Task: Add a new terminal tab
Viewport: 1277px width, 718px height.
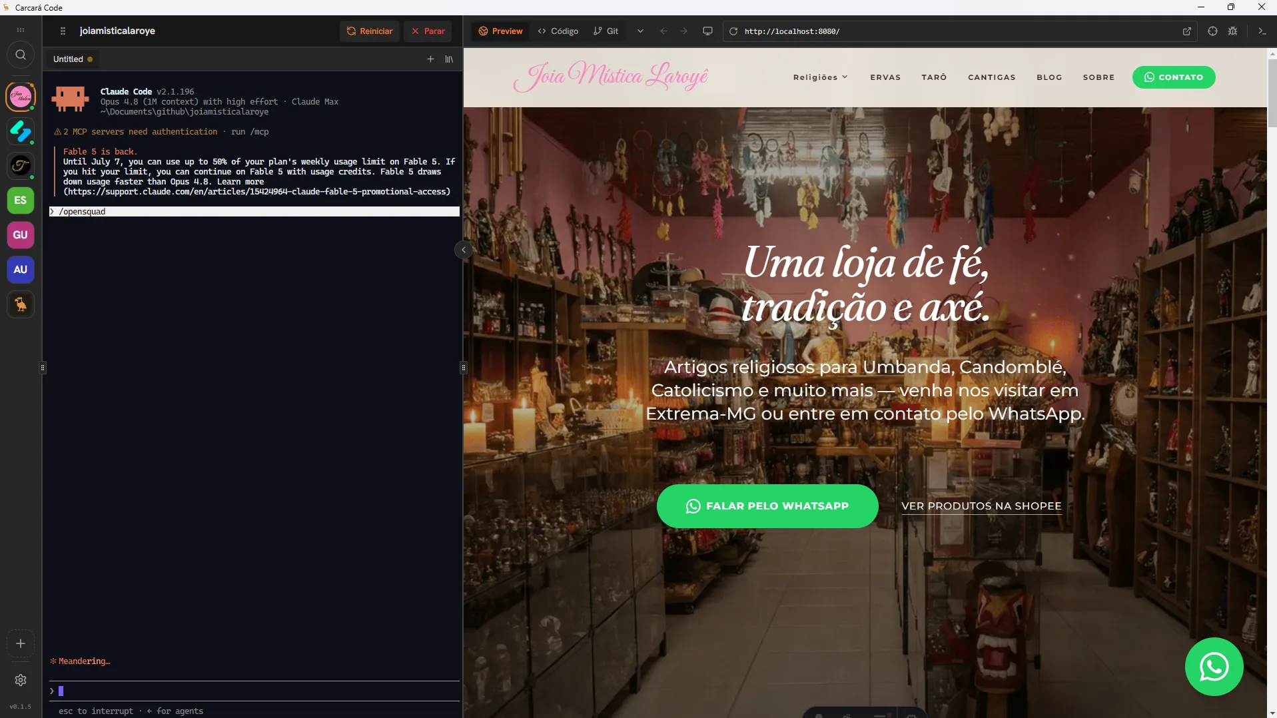Action: 430,59
